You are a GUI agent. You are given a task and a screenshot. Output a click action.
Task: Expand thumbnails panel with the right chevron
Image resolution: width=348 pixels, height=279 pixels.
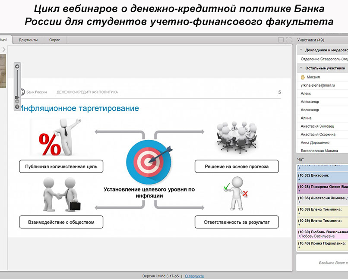tap(4, 50)
